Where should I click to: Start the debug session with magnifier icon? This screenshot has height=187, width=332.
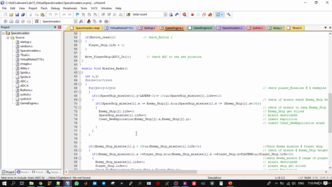(185, 15)
